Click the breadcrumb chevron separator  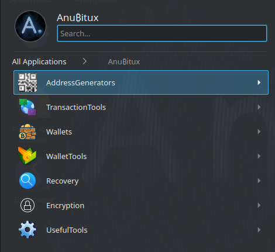(x=84, y=61)
